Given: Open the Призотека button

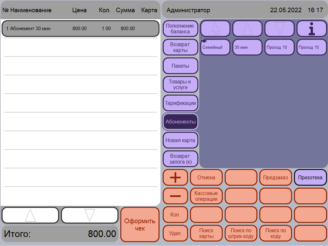Looking at the screenshot, I should point(310,177).
